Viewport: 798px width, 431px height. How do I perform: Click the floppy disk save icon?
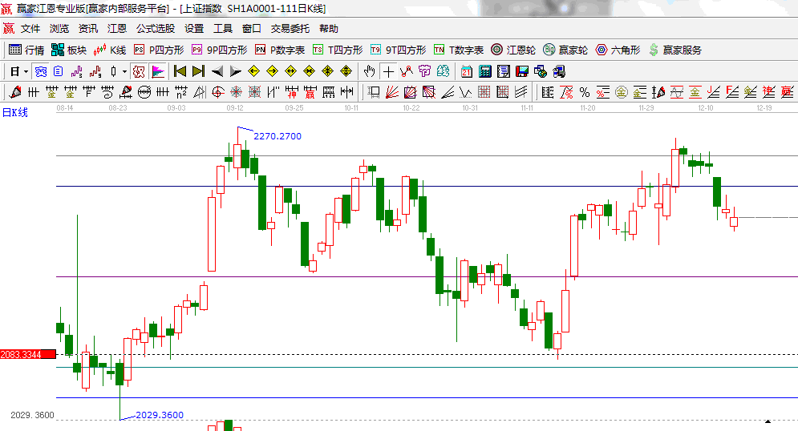[521, 71]
